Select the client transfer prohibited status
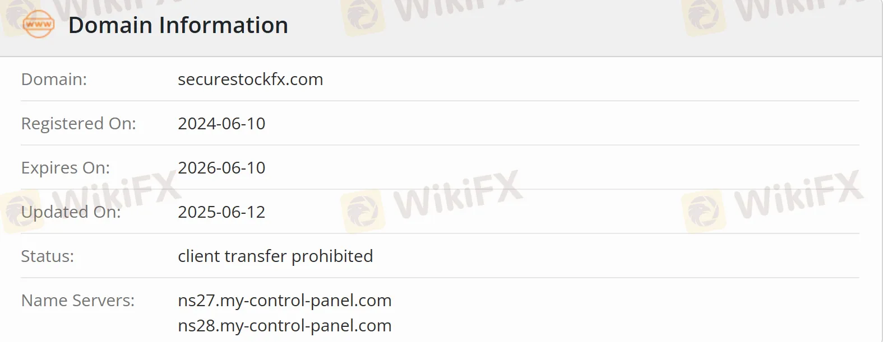Screen dimensions: 883x342 point(275,256)
